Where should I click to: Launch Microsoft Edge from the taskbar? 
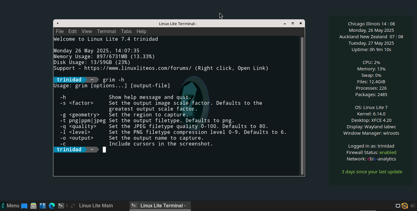pos(52,206)
